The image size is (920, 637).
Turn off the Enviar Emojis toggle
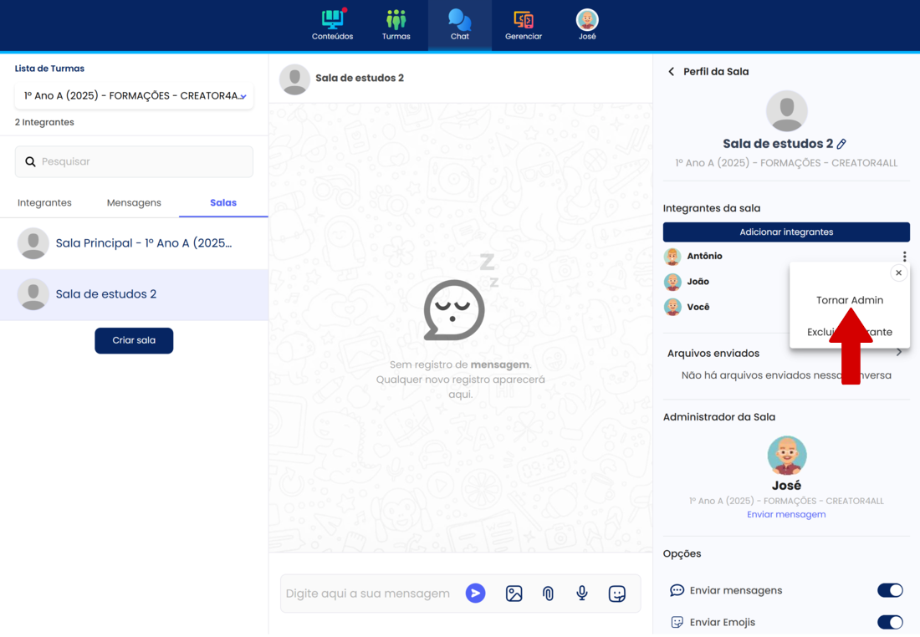click(x=890, y=622)
